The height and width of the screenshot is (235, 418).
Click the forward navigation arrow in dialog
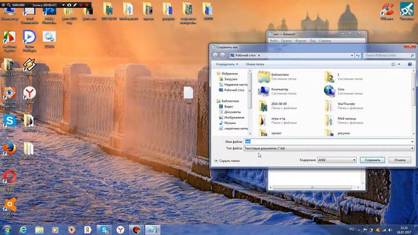click(x=222, y=55)
